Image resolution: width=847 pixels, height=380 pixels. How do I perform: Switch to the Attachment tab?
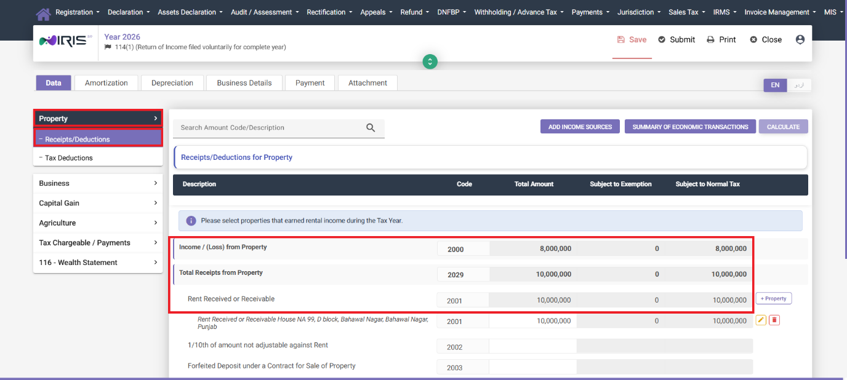pyautogui.click(x=367, y=83)
